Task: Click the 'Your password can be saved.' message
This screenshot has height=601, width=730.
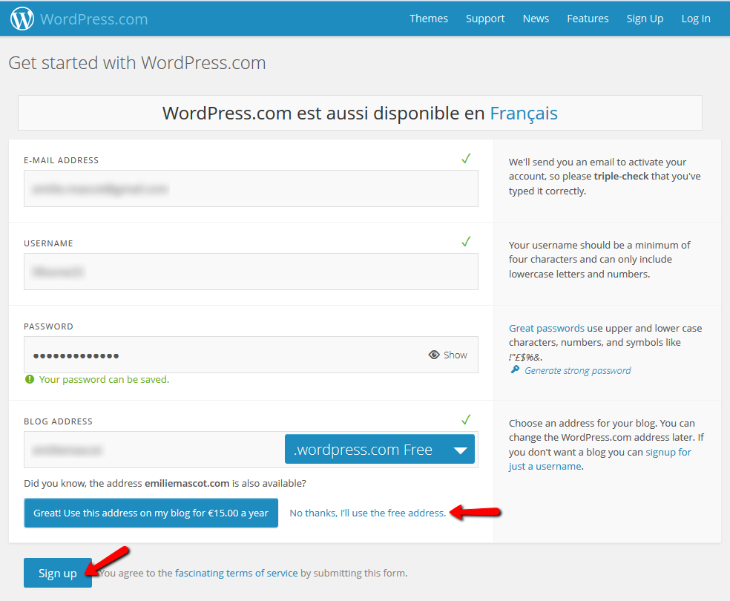Action: 104,379
